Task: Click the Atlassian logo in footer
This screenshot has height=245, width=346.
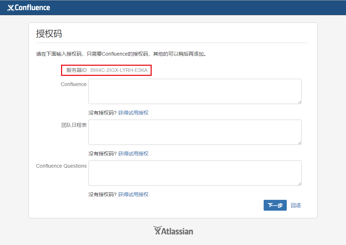Action: [173, 231]
